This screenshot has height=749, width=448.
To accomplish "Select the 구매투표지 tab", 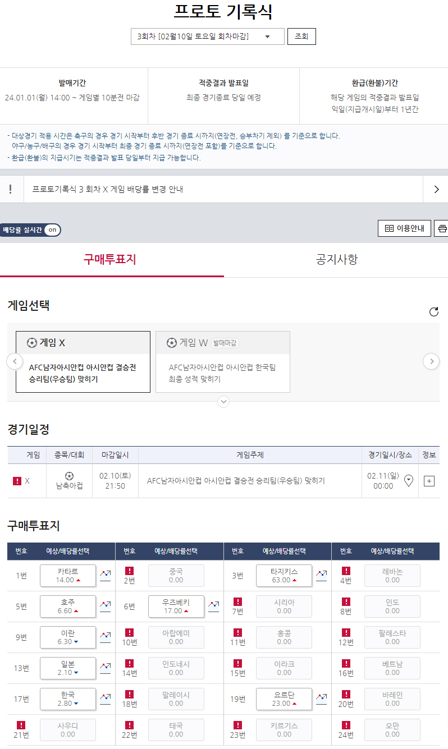I will tap(110, 259).
